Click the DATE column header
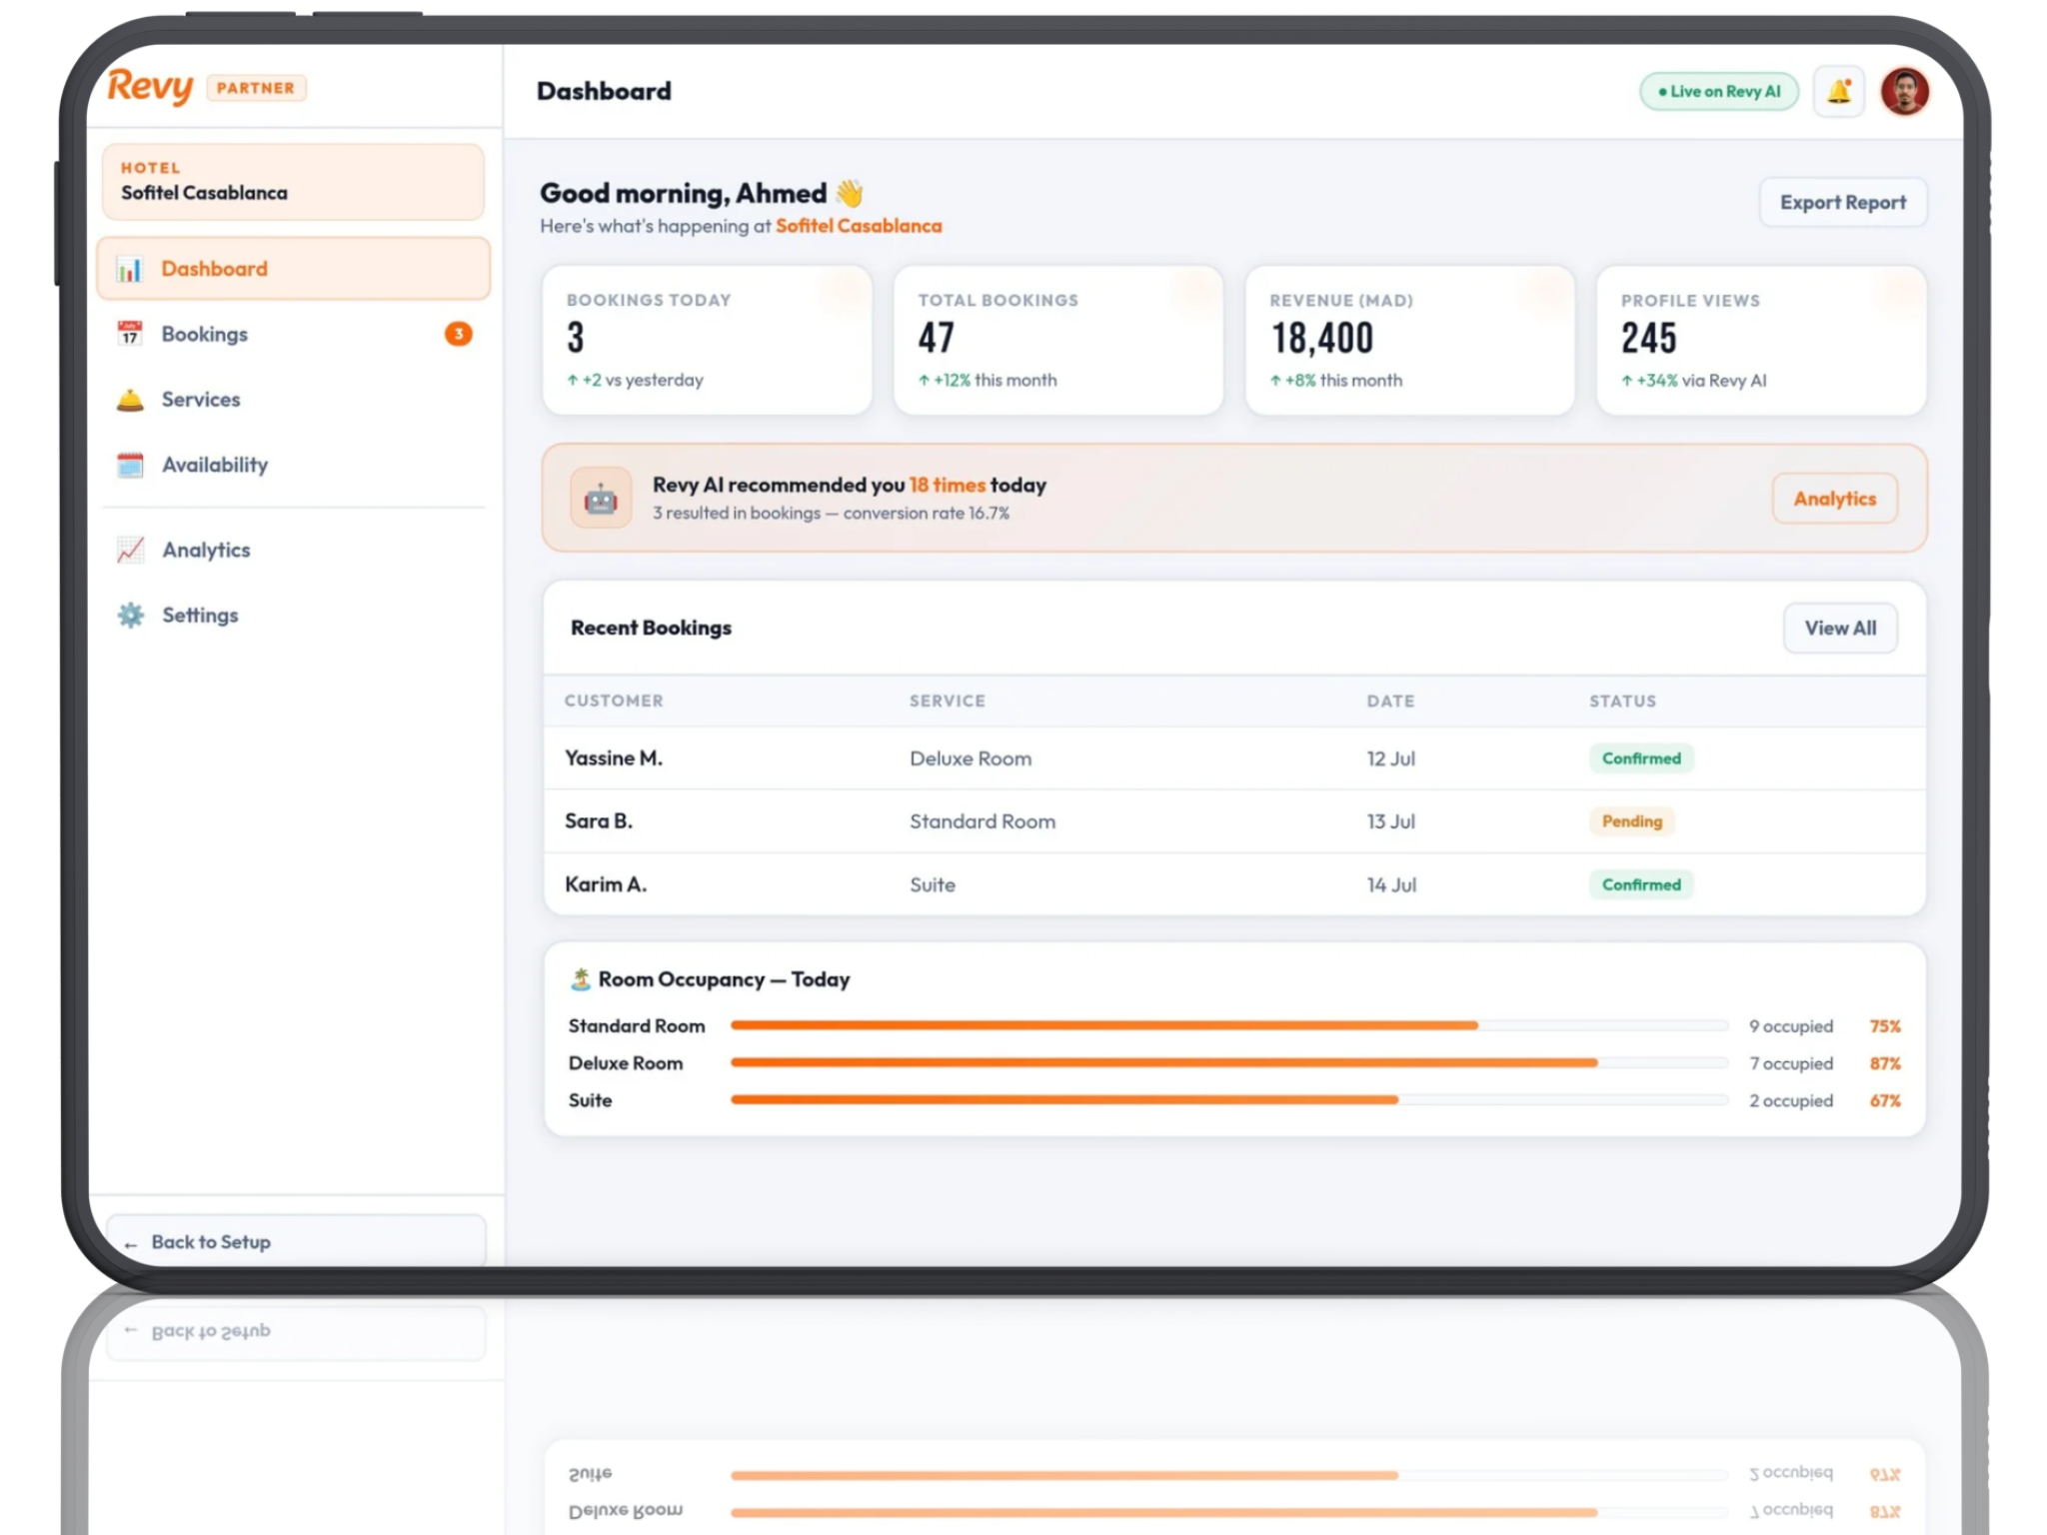Screen dimensions: 2047x1535 (1390, 701)
